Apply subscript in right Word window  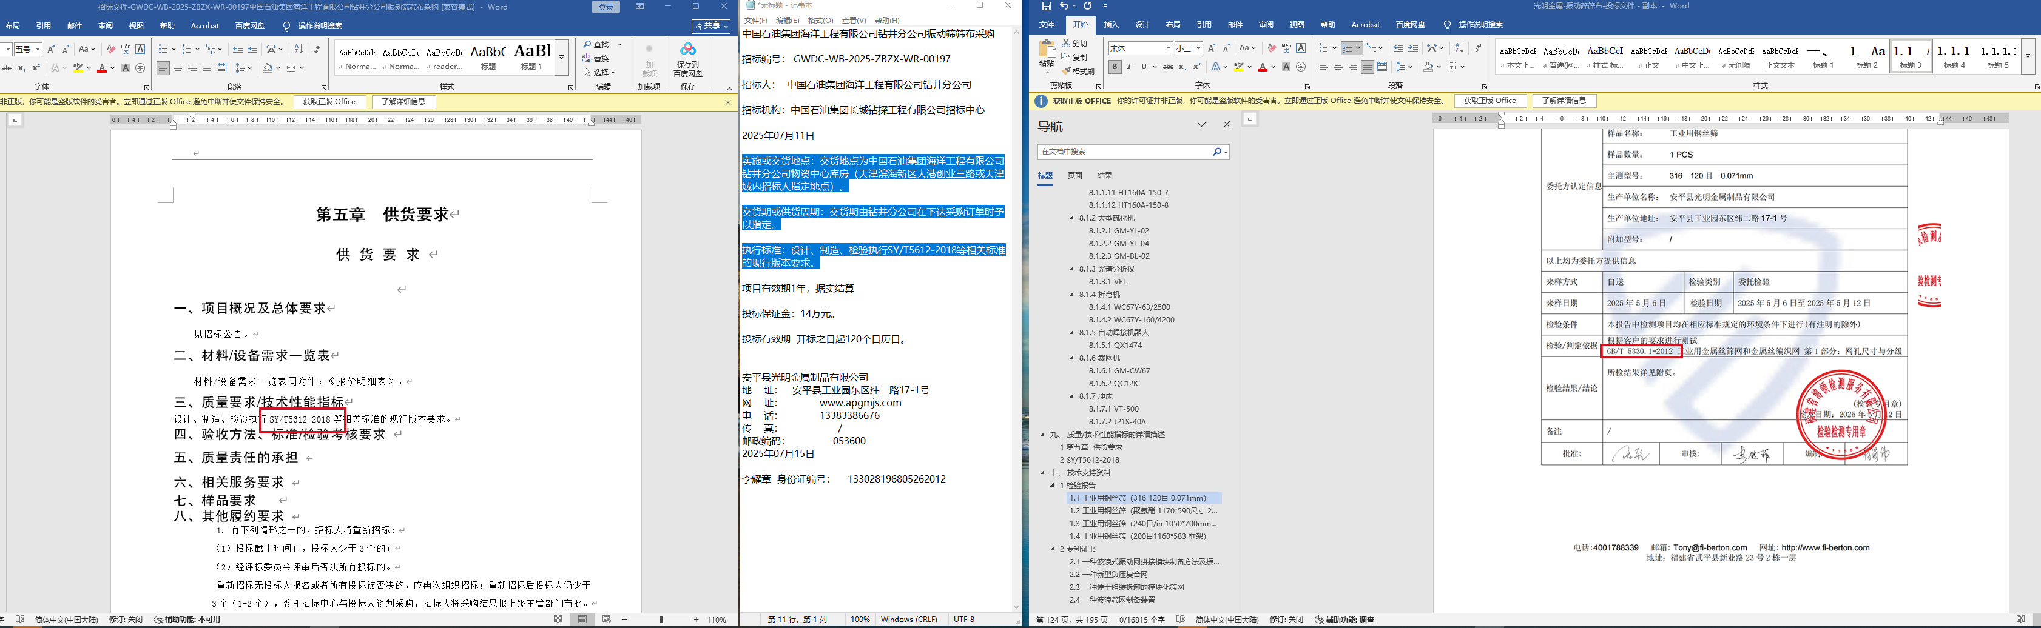pyautogui.click(x=1182, y=67)
